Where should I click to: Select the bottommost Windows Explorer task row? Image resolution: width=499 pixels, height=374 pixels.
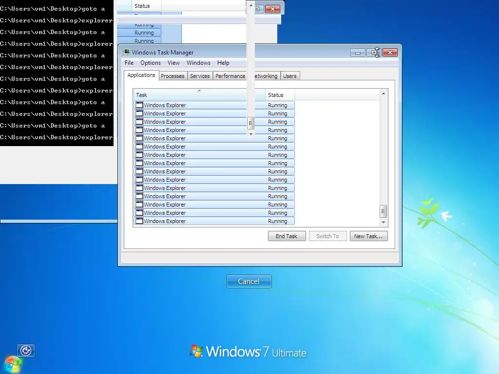[x=214, y=221]
